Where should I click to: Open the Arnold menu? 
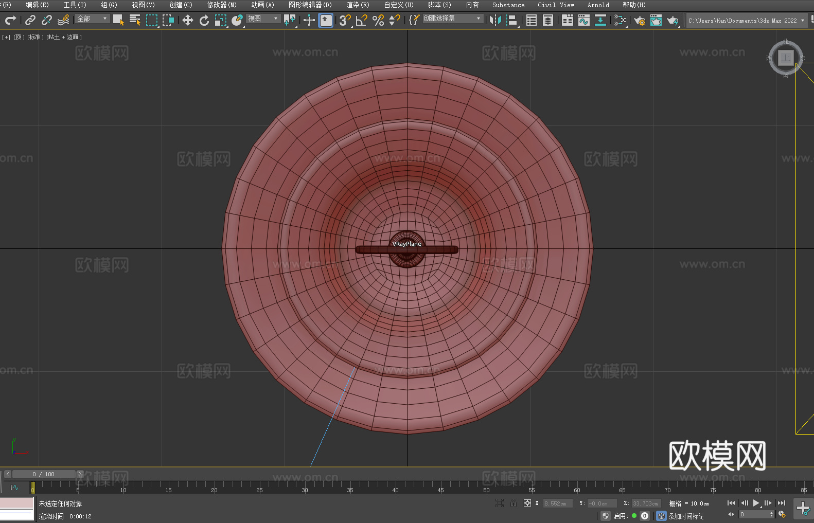point(598,5)
